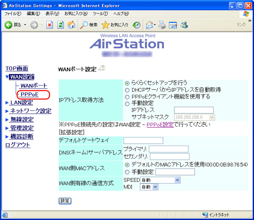Open the History clock icon
Screen dimensions: 254x220
137,25
